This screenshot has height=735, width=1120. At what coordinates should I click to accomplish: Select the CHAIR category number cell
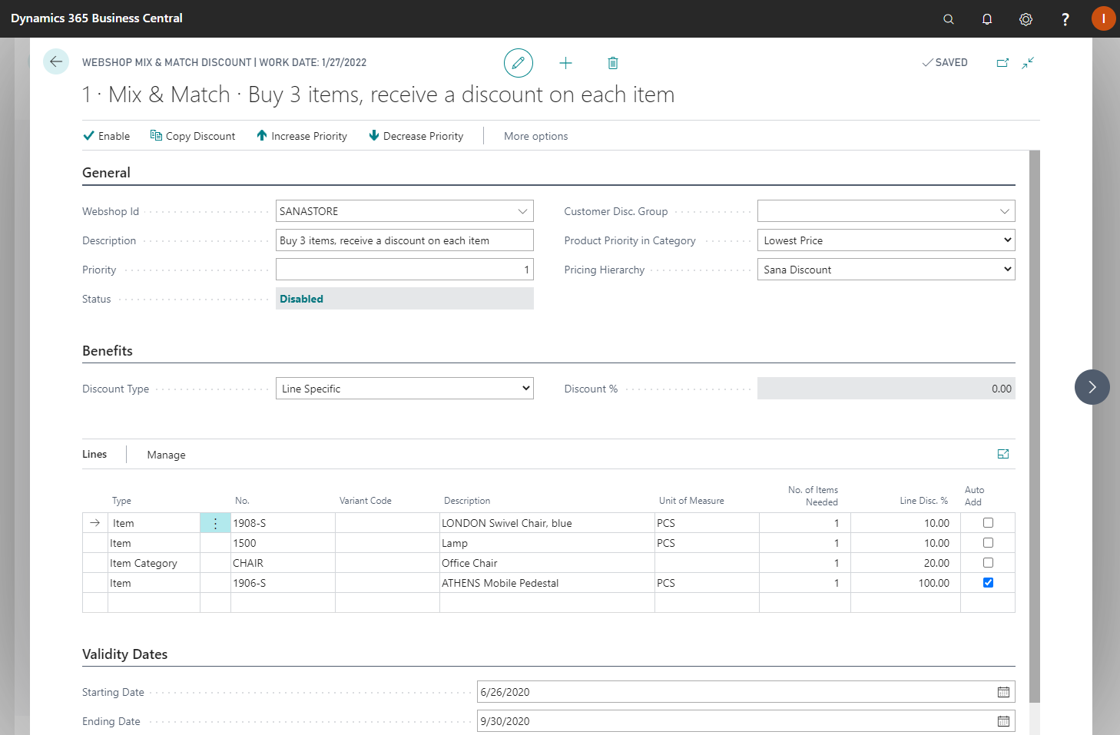click(x=283, y=563)
